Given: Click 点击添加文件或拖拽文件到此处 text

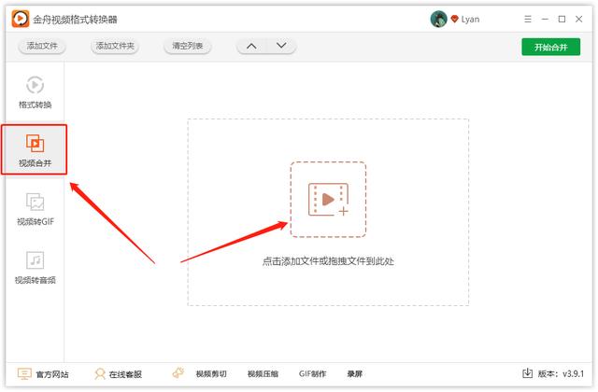Looking at the screenshot, I should [328, 261].
